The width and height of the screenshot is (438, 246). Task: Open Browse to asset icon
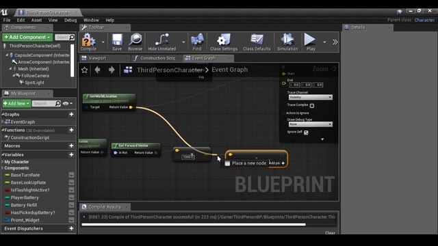click(136, 42)
